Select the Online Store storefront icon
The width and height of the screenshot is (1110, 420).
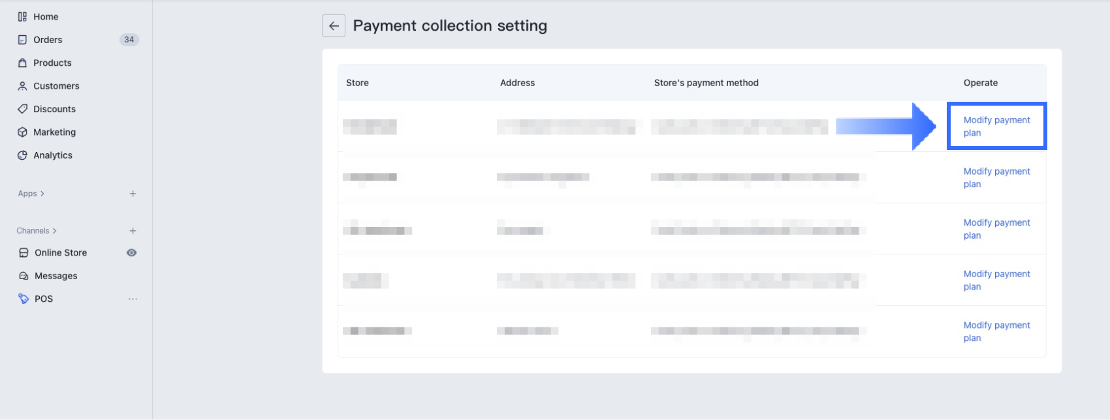24,252
